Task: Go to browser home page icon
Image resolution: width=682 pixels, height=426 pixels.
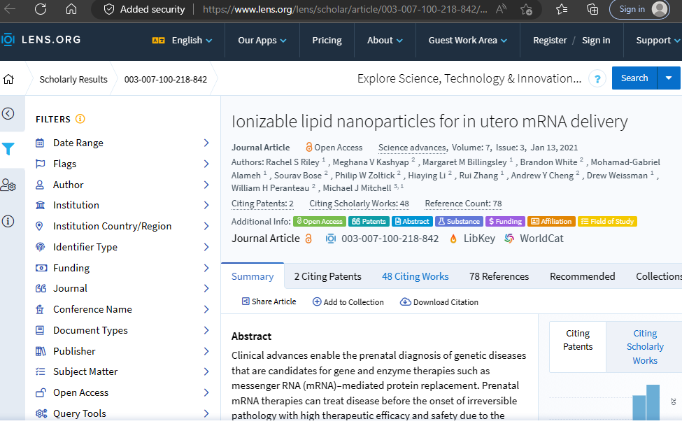Action: 71,9
